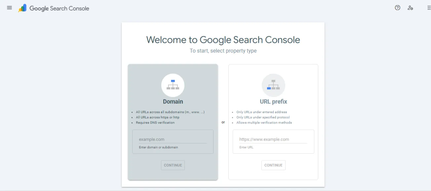Screen dimensions: 431x191
Task: Click the Domain property tree icon
Action: 173,85
